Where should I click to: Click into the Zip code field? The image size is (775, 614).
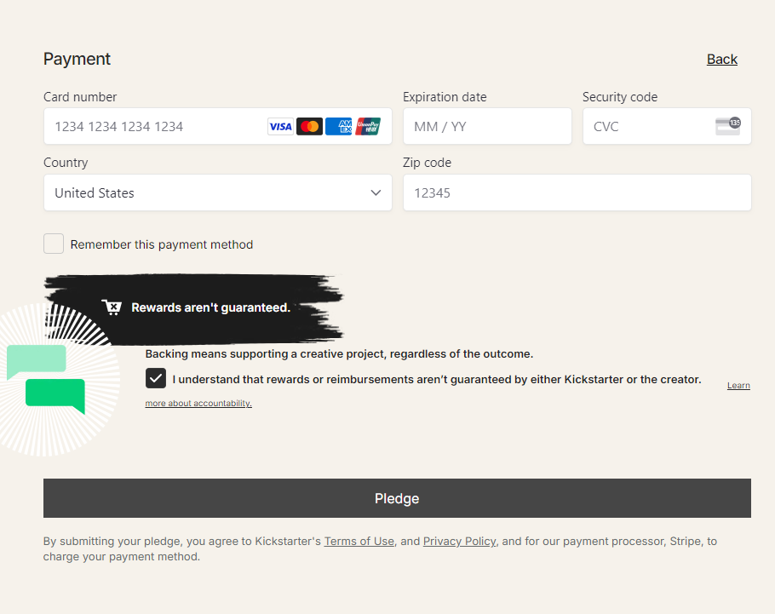click(577, 192)
